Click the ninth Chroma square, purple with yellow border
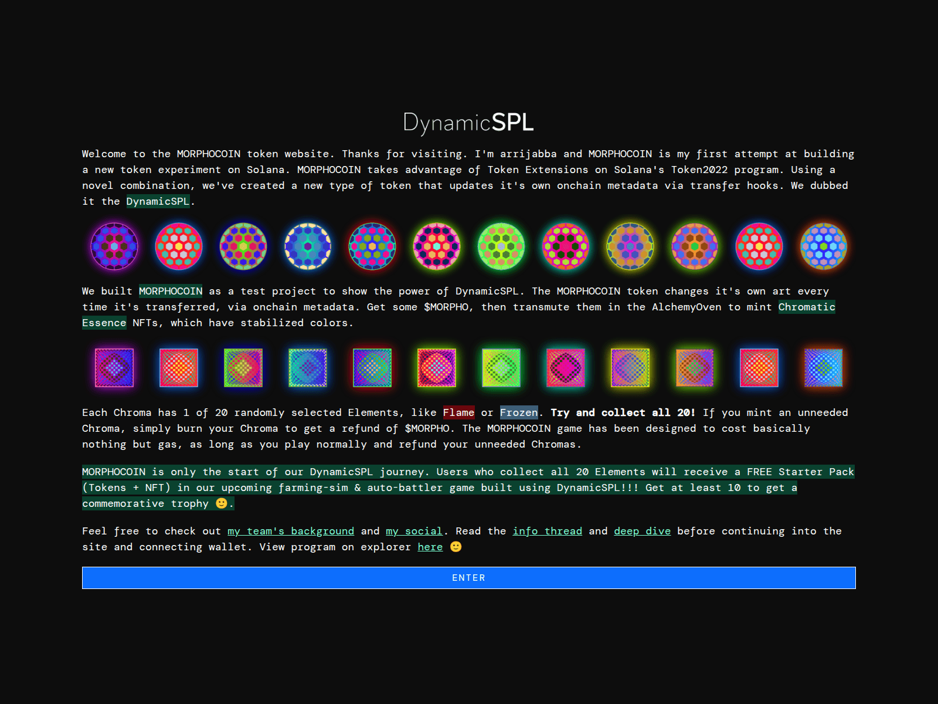 tap(630, 368)
